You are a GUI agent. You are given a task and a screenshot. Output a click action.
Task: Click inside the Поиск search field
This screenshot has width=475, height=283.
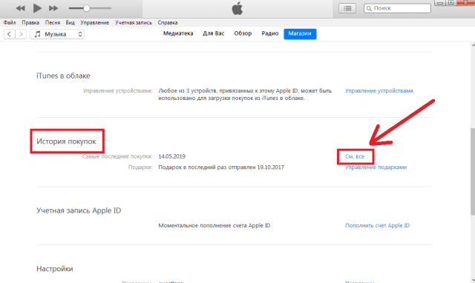[397, 8]
